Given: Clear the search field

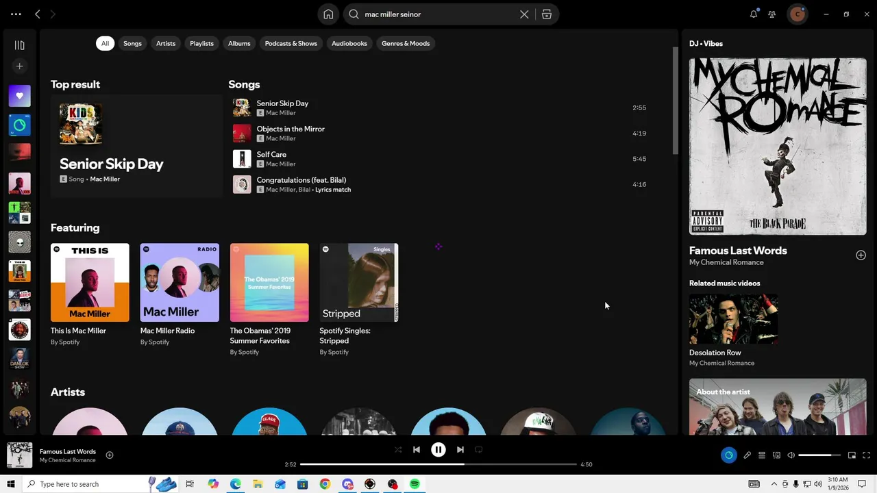Looking at the screenshot, I should click(x=524, y=14).
